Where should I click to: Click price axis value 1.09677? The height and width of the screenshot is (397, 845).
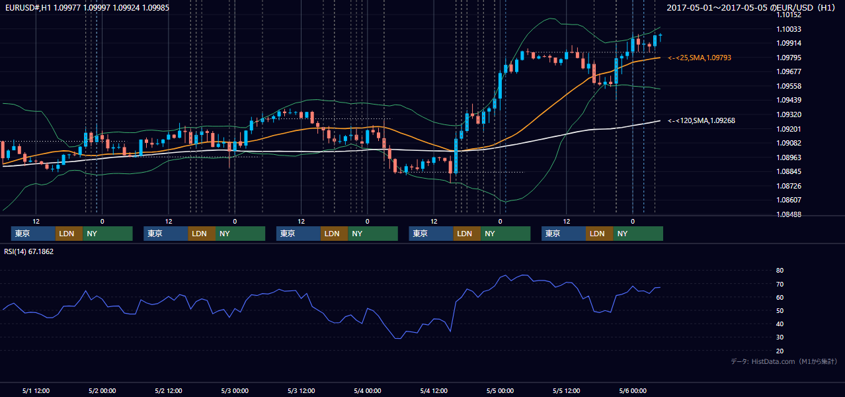click(788, 72)
